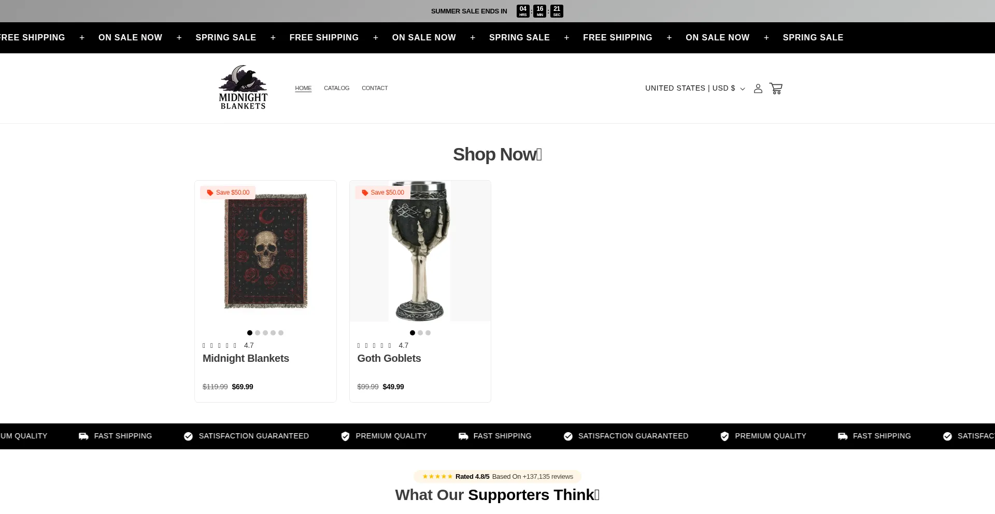This screenshot has height=514, width=995.
Task: Select second image dot on Midnight Blankets
Action: click(x=258, y=333)
